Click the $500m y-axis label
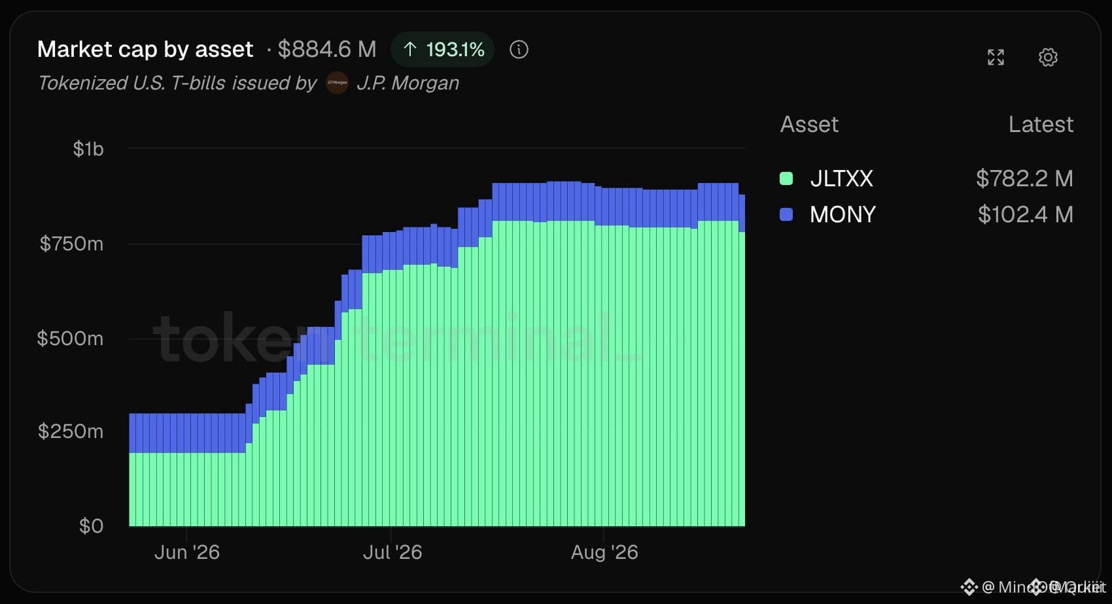The height and width of the screenshot is (604, 1112). point(70,339)
